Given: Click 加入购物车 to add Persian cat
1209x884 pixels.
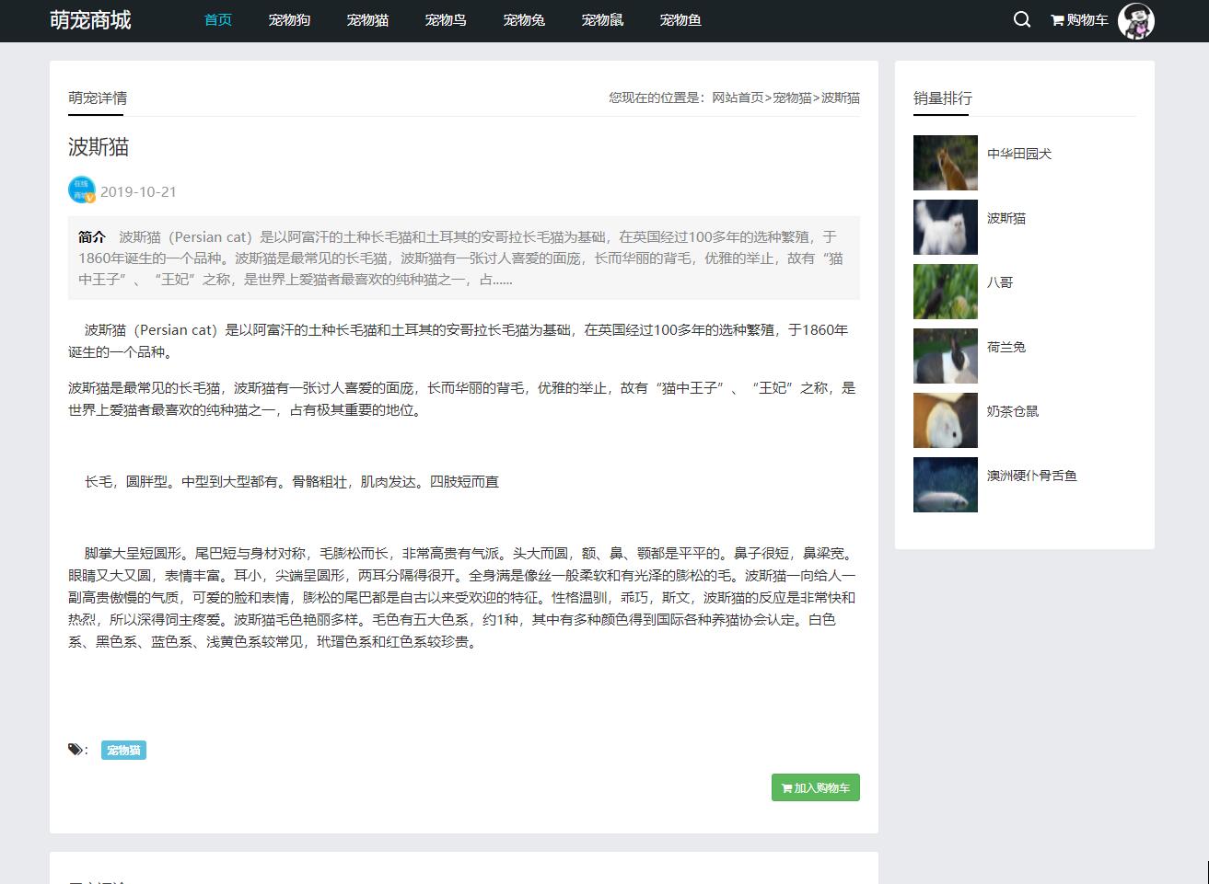Looking at the screenshot, I should 815,787.
